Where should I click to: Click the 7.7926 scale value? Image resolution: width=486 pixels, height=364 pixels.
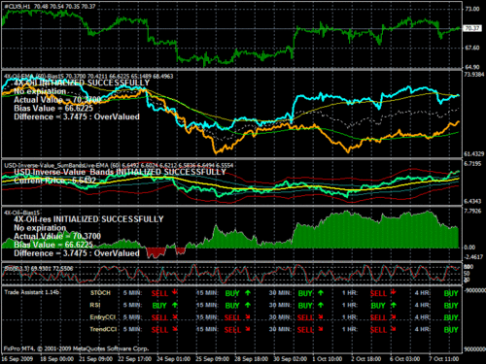[472, 212]
